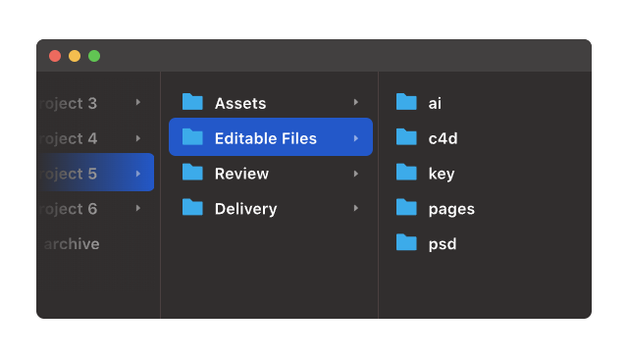Open the ai folder icon
The image size is (628, 358).
406,102
